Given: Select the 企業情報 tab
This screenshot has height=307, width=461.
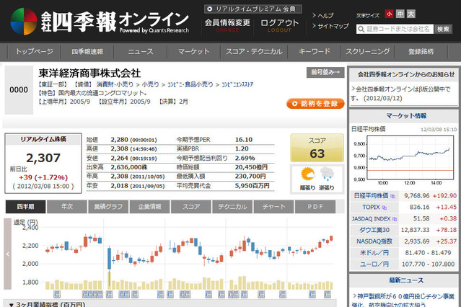Looking at the screenshot, I should 149,207.
